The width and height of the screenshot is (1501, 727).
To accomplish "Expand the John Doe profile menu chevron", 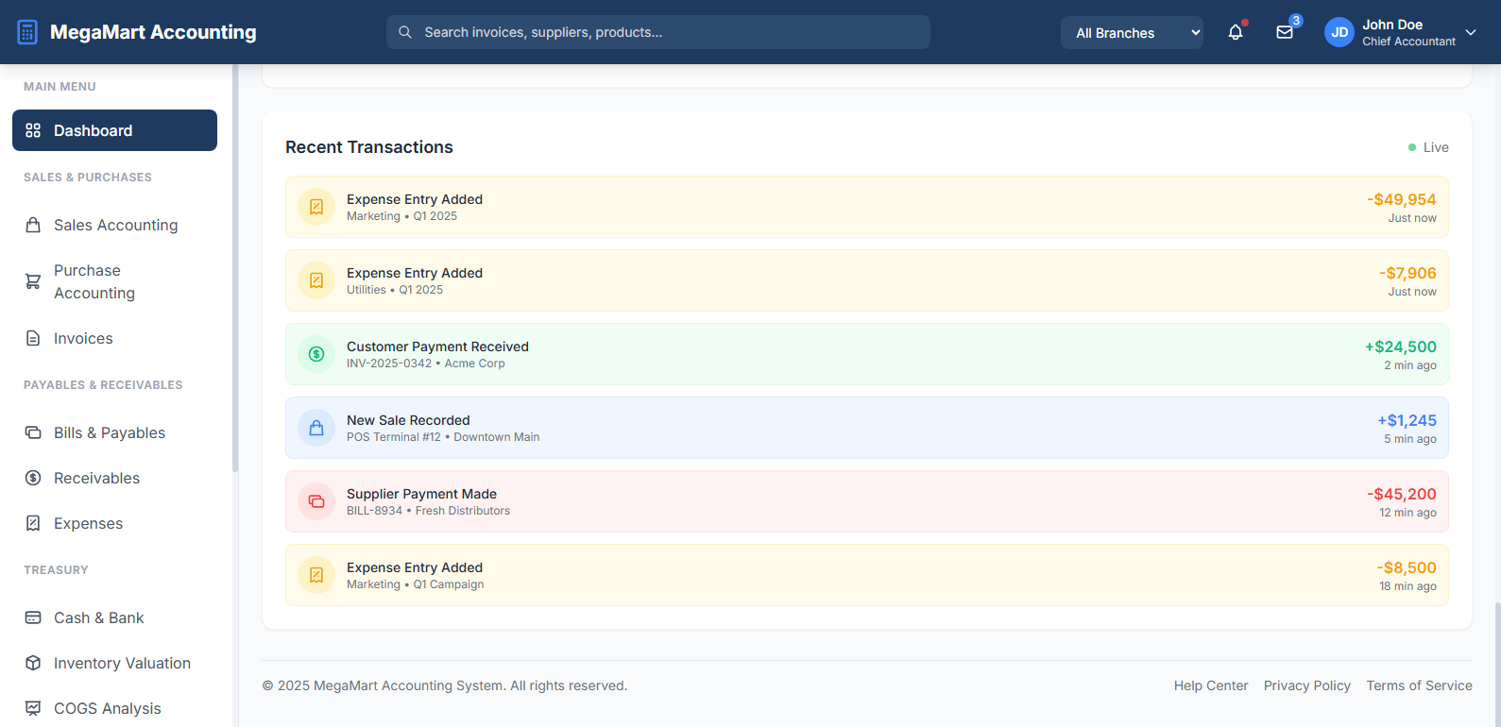I will click(x=1471, y=32).
